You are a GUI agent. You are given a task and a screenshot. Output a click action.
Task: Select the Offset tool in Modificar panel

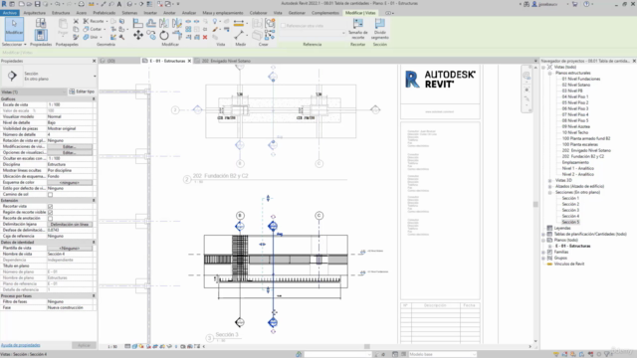point(151,23)
